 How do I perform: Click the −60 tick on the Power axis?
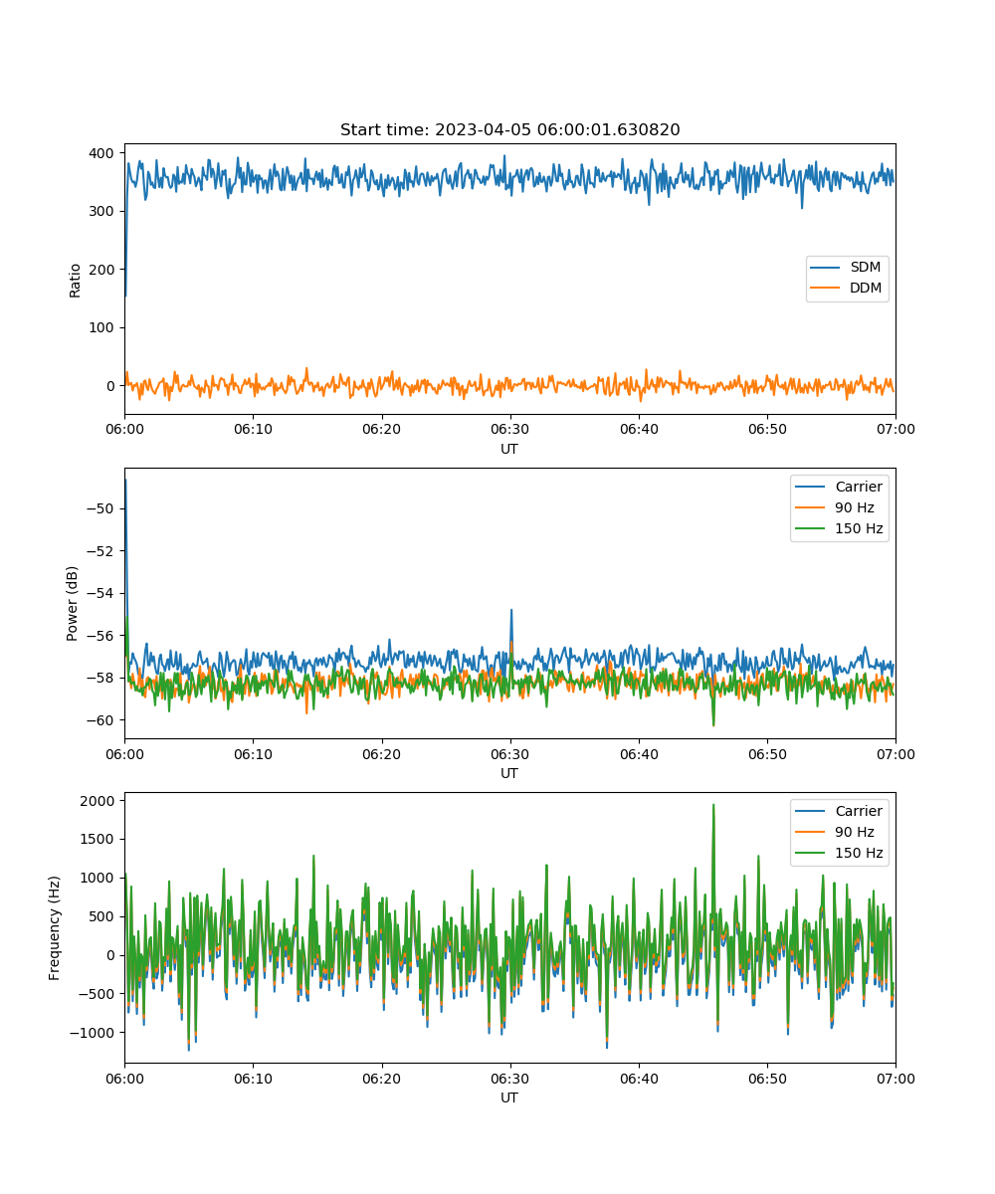pyautogui.click(x=101, y=719)
